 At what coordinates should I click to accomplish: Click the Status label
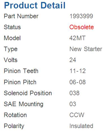[x=12, y=27]
